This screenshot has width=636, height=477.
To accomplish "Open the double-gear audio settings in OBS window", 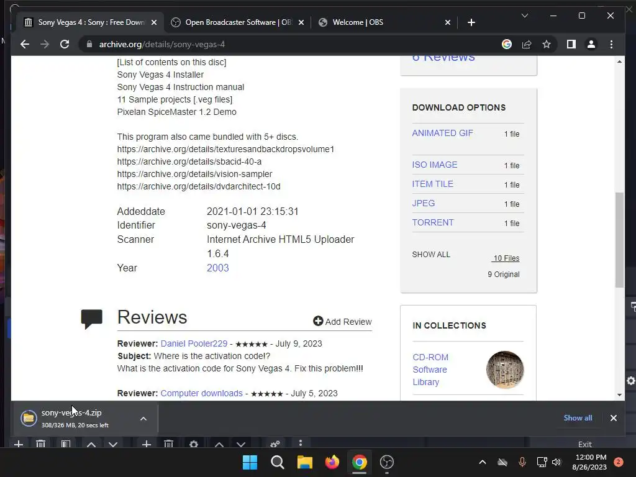I will pos(275,443).
